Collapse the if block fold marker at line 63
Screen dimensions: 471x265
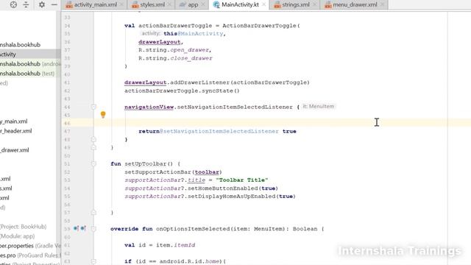(93, 261)
